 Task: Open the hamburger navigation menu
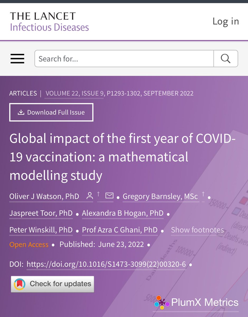coord(17,59)
